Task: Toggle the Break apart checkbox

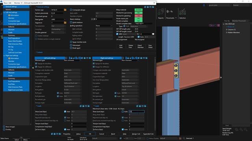Action: pyautogui.click(x=71, y=48)
